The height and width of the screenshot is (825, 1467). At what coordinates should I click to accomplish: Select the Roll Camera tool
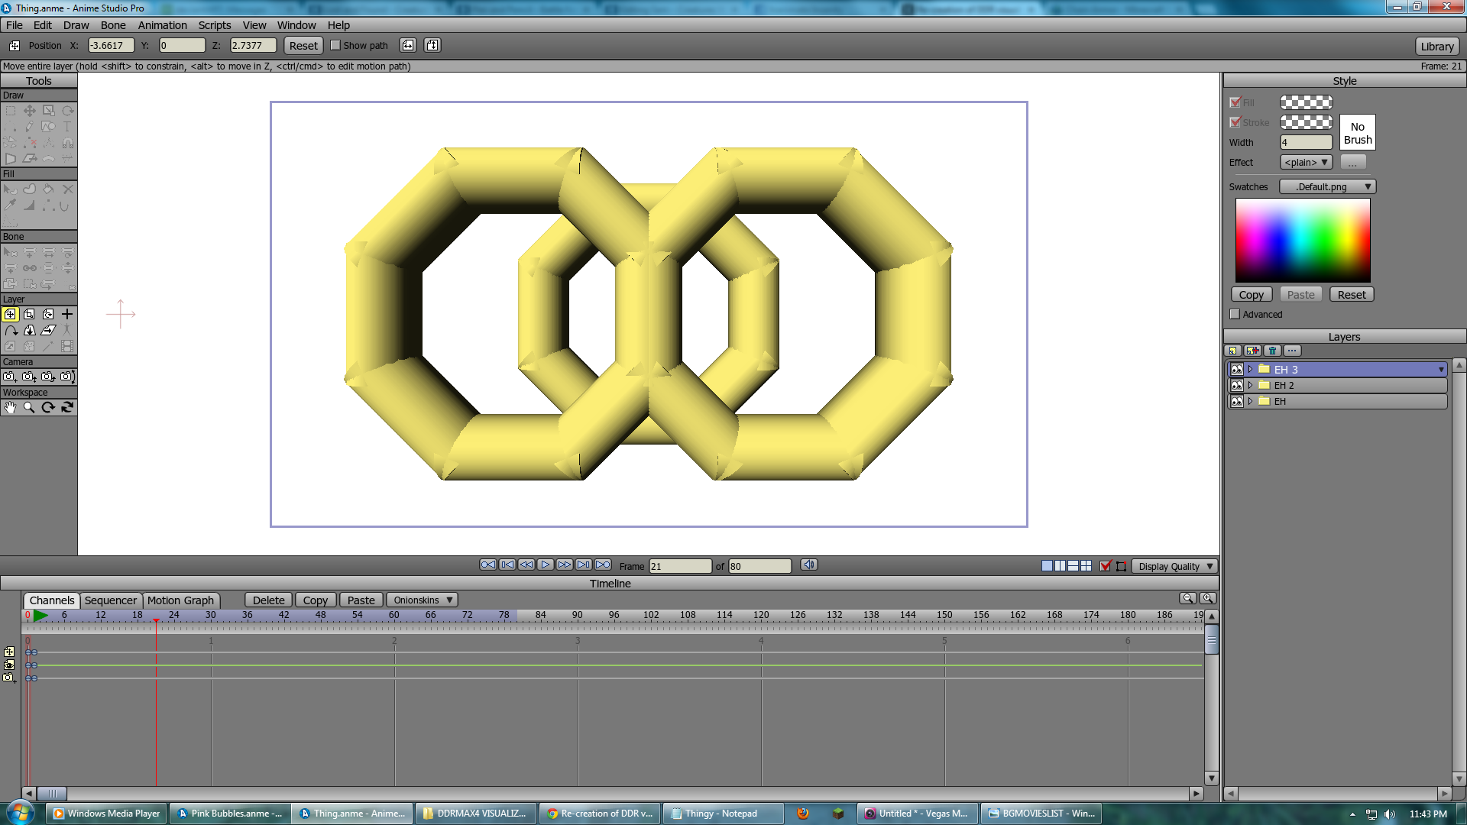click(x=48, y=377)
